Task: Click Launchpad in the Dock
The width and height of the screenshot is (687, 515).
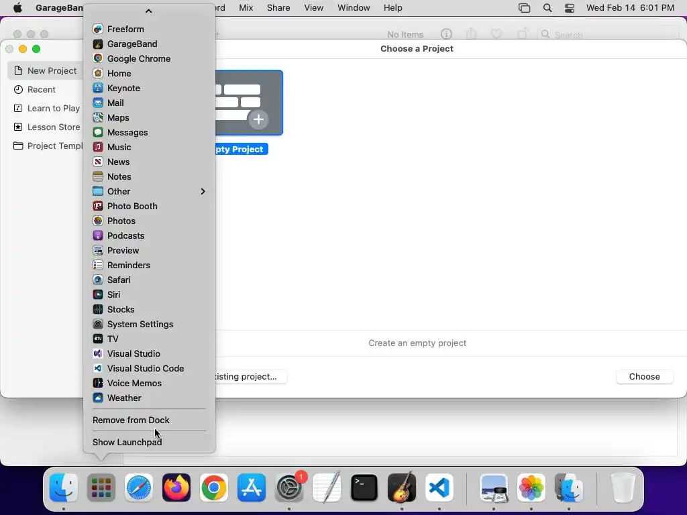Action: [101, 488]
